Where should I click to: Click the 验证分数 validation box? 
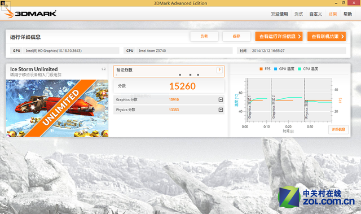click(169, 71)
